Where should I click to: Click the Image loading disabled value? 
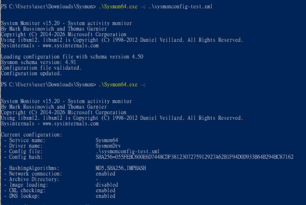[x=107, y=185]
